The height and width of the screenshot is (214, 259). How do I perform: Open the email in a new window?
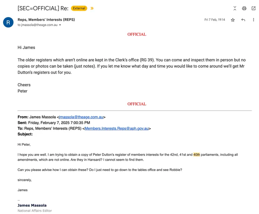pyautogui.click(x=253, y=8)
